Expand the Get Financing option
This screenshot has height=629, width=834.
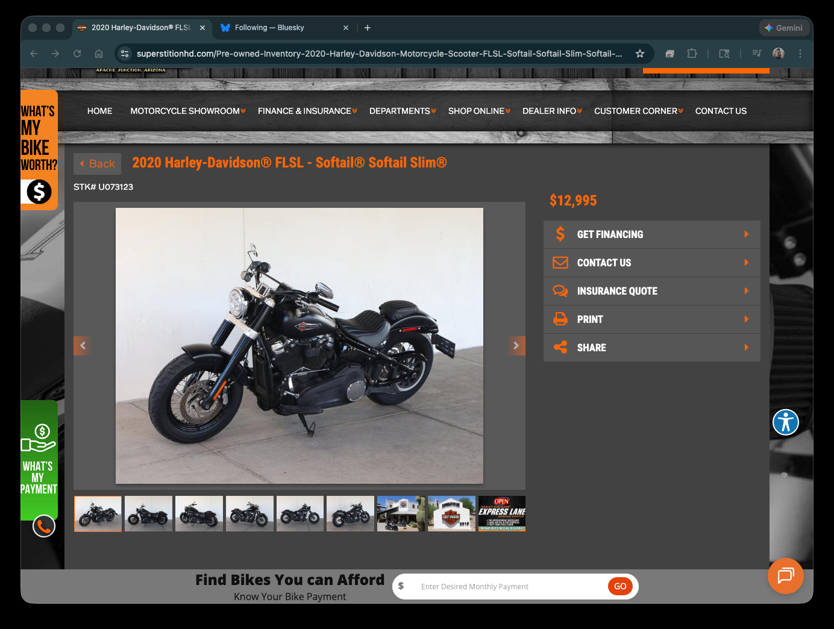point(651,234)
